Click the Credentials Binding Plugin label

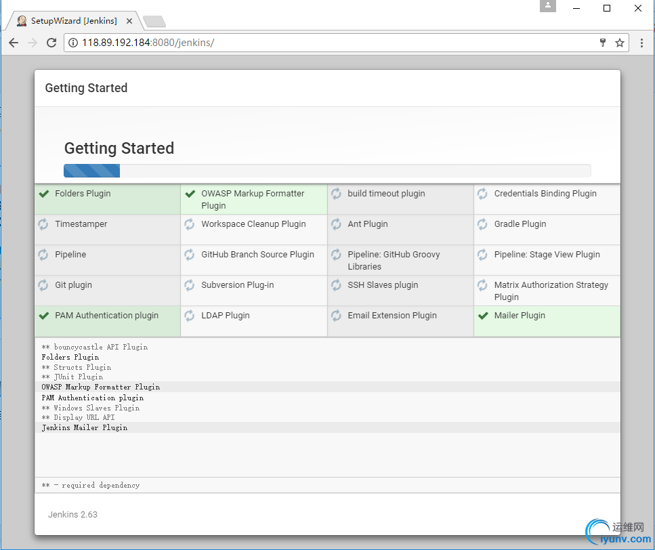545,193
